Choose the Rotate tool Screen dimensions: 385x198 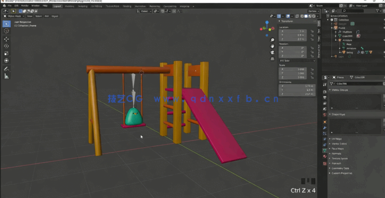click(x=7, y=46)
